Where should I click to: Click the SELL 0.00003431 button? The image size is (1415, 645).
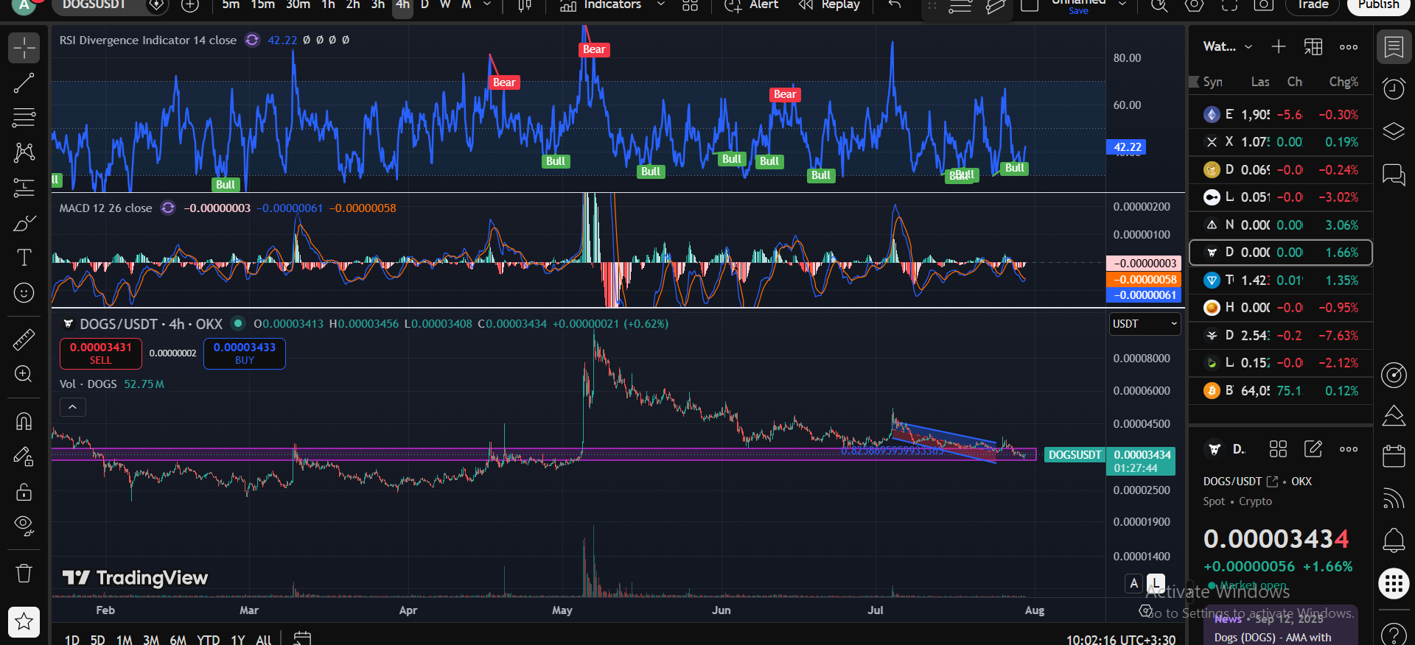click(x=101, y=353)
